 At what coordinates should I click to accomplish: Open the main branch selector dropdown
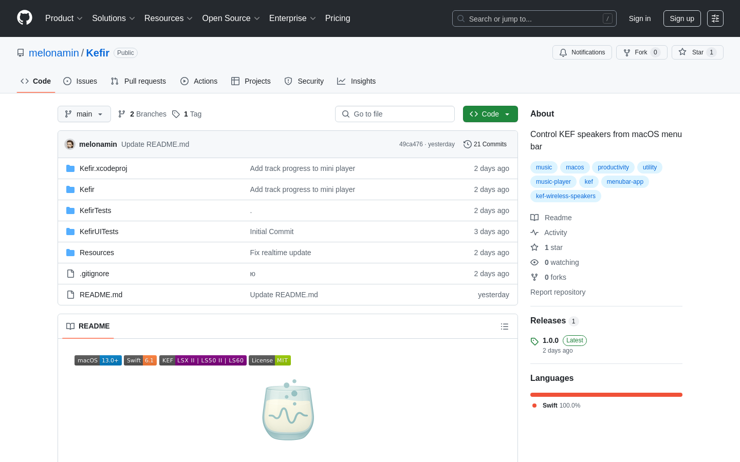click(84, 114)
